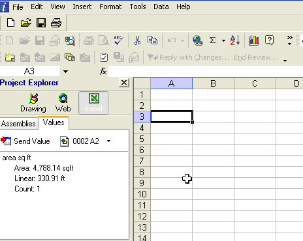Select column A header
The height and width of the screenshot is (241, 303).
coord(172,83)
